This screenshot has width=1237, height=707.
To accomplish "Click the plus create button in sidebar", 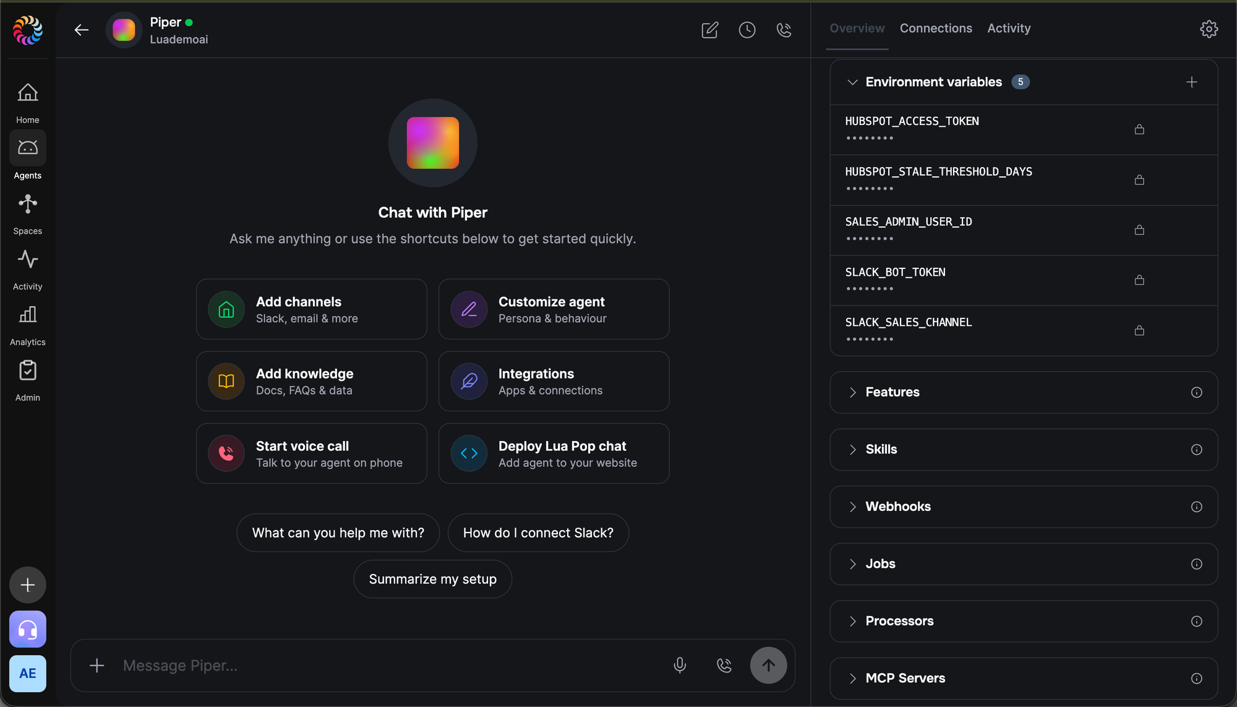I will pyautogui.click(x=28, y=585).
